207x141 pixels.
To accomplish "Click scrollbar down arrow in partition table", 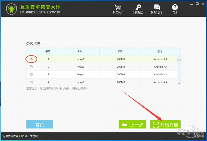I will click(x=179, y=83).
